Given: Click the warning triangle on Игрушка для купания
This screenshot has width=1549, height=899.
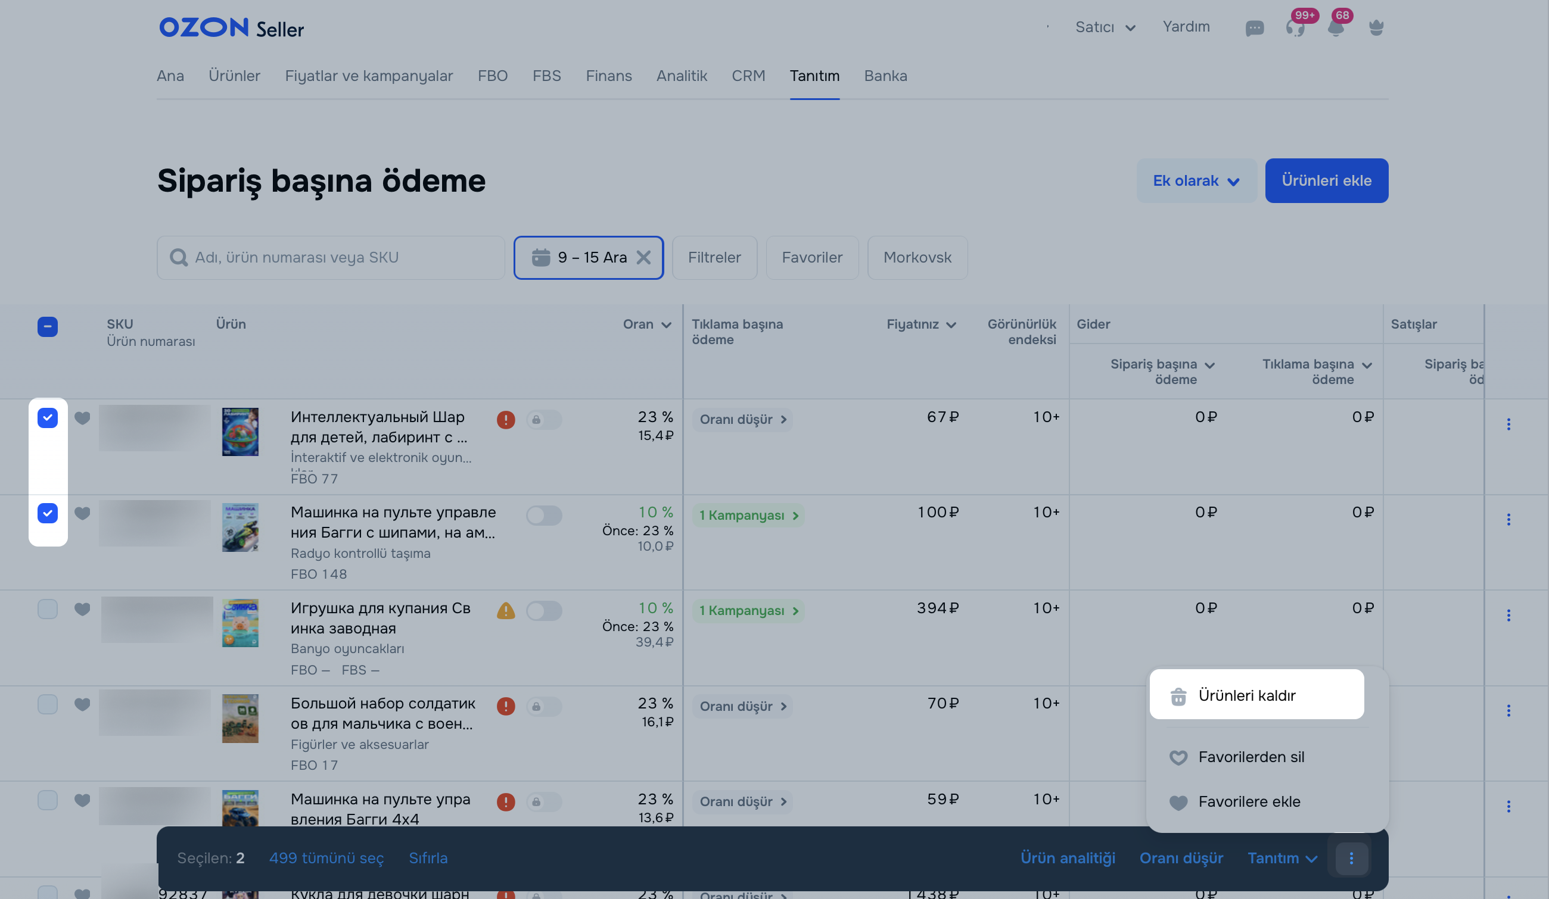Looking at the screenshot, I should click(x=505, y=611).
